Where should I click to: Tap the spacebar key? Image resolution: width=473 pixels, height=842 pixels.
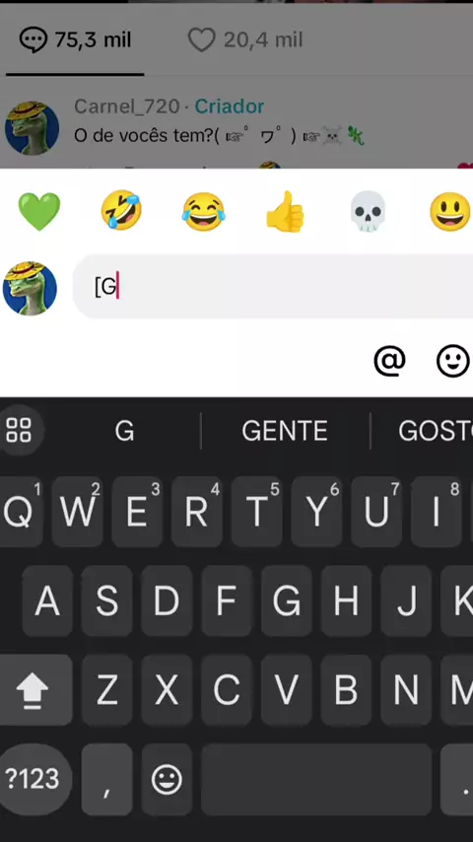point(316,779)
